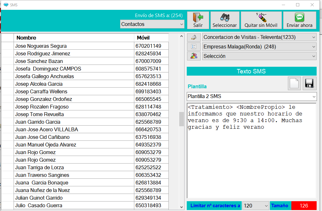Maximize the SMS window
This screenshot has width=322, height=211.
298,5
